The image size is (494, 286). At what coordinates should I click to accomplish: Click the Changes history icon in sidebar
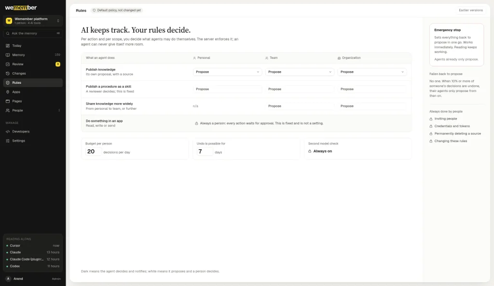point(8,73)
